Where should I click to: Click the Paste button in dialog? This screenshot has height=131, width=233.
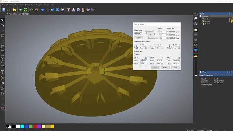[165, 68]
